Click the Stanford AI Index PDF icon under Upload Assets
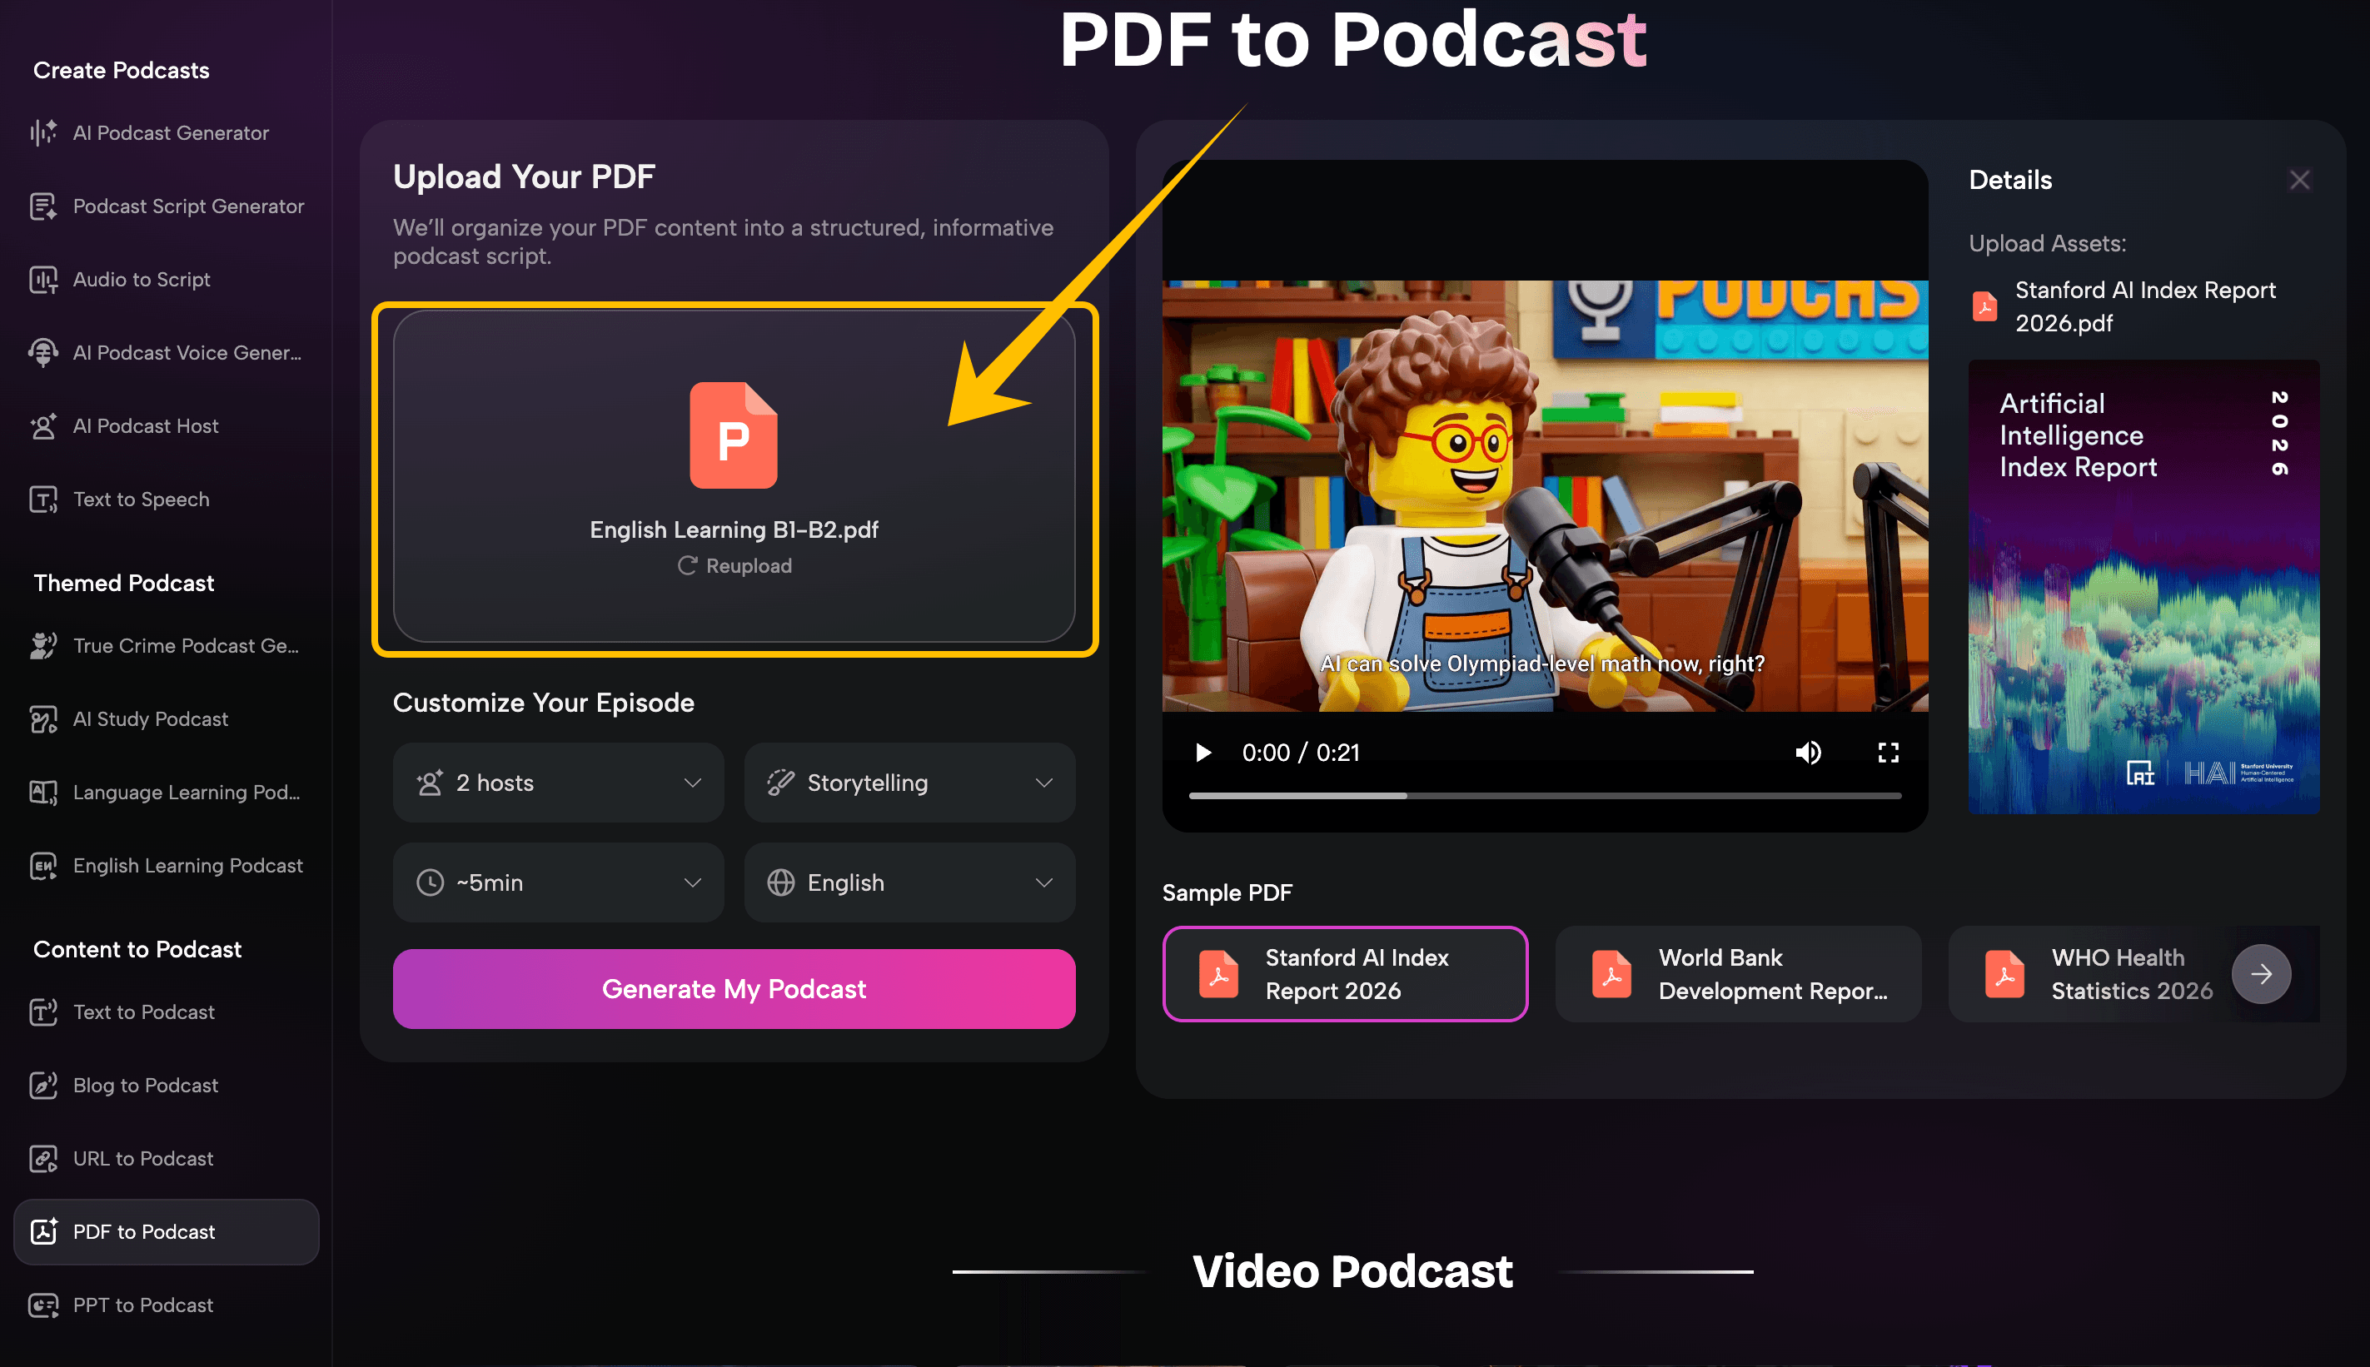Viewport: 2370px width, 1367px height. point(1985,306)
